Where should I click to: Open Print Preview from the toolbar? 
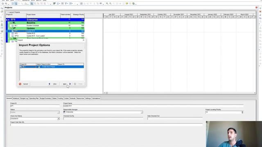6,4
